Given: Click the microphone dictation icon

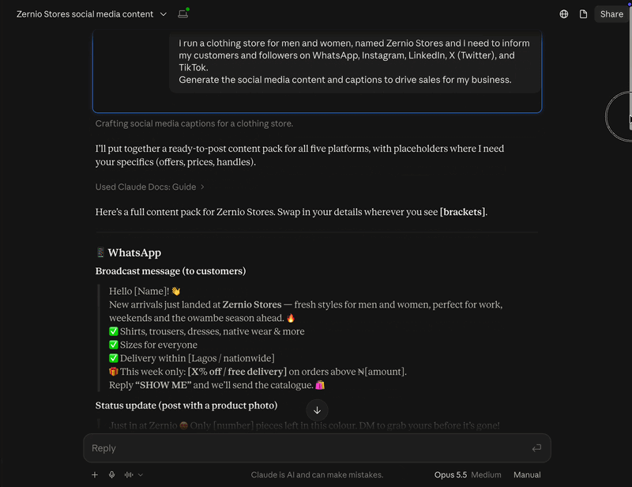Looking at the screenshot, I should [111, 475].
